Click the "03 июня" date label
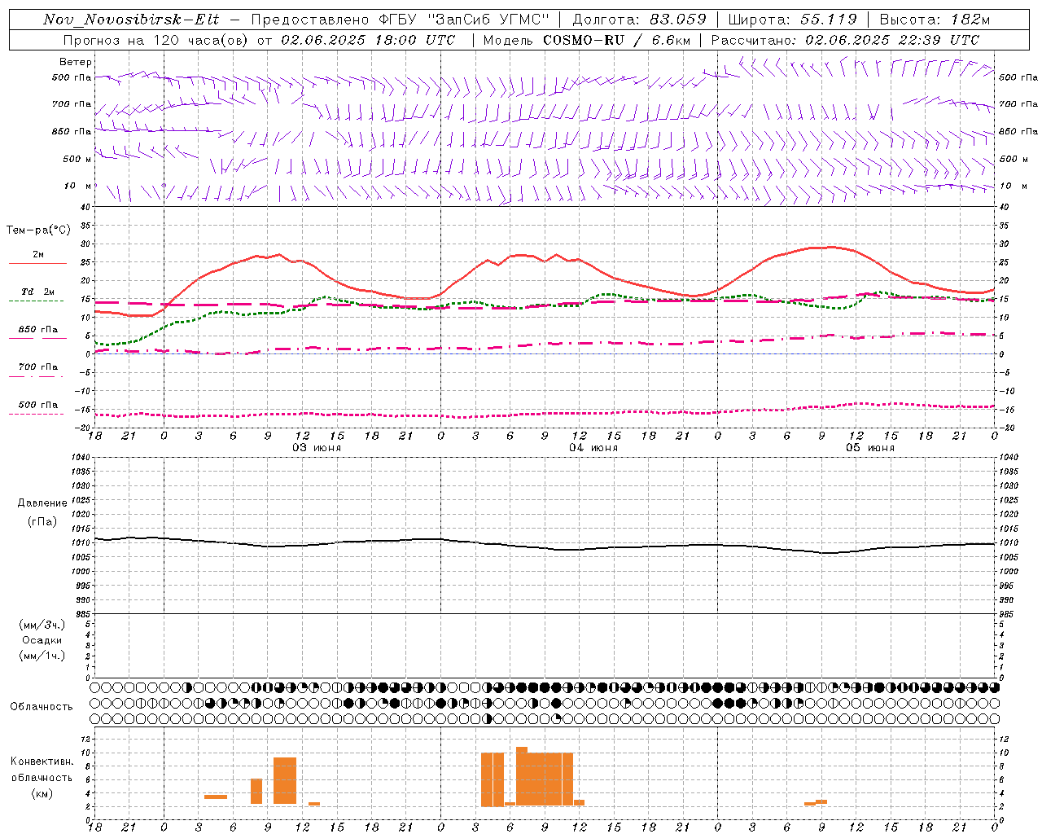The image size is (1042, 834). [x=317, y=448]
